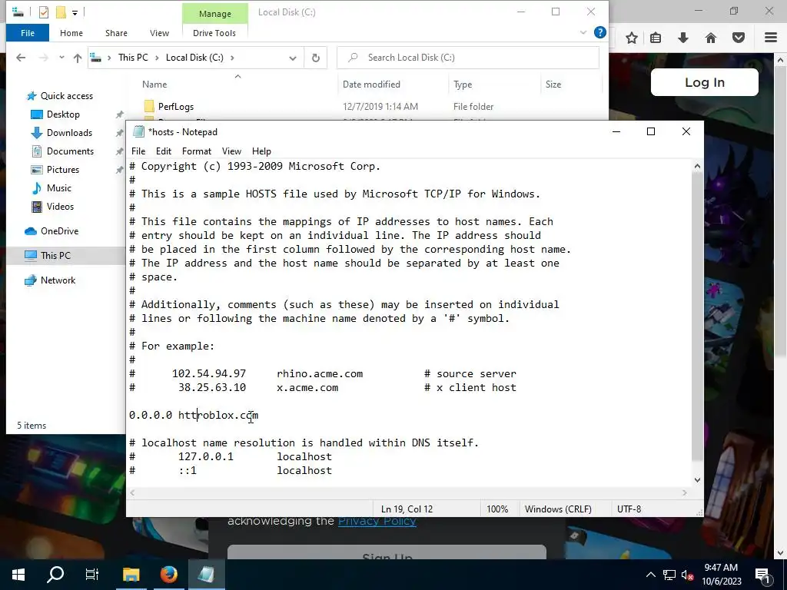Click This PC in the address bar
This screenshot has height=590, width=787.
[x=133, y=58]
